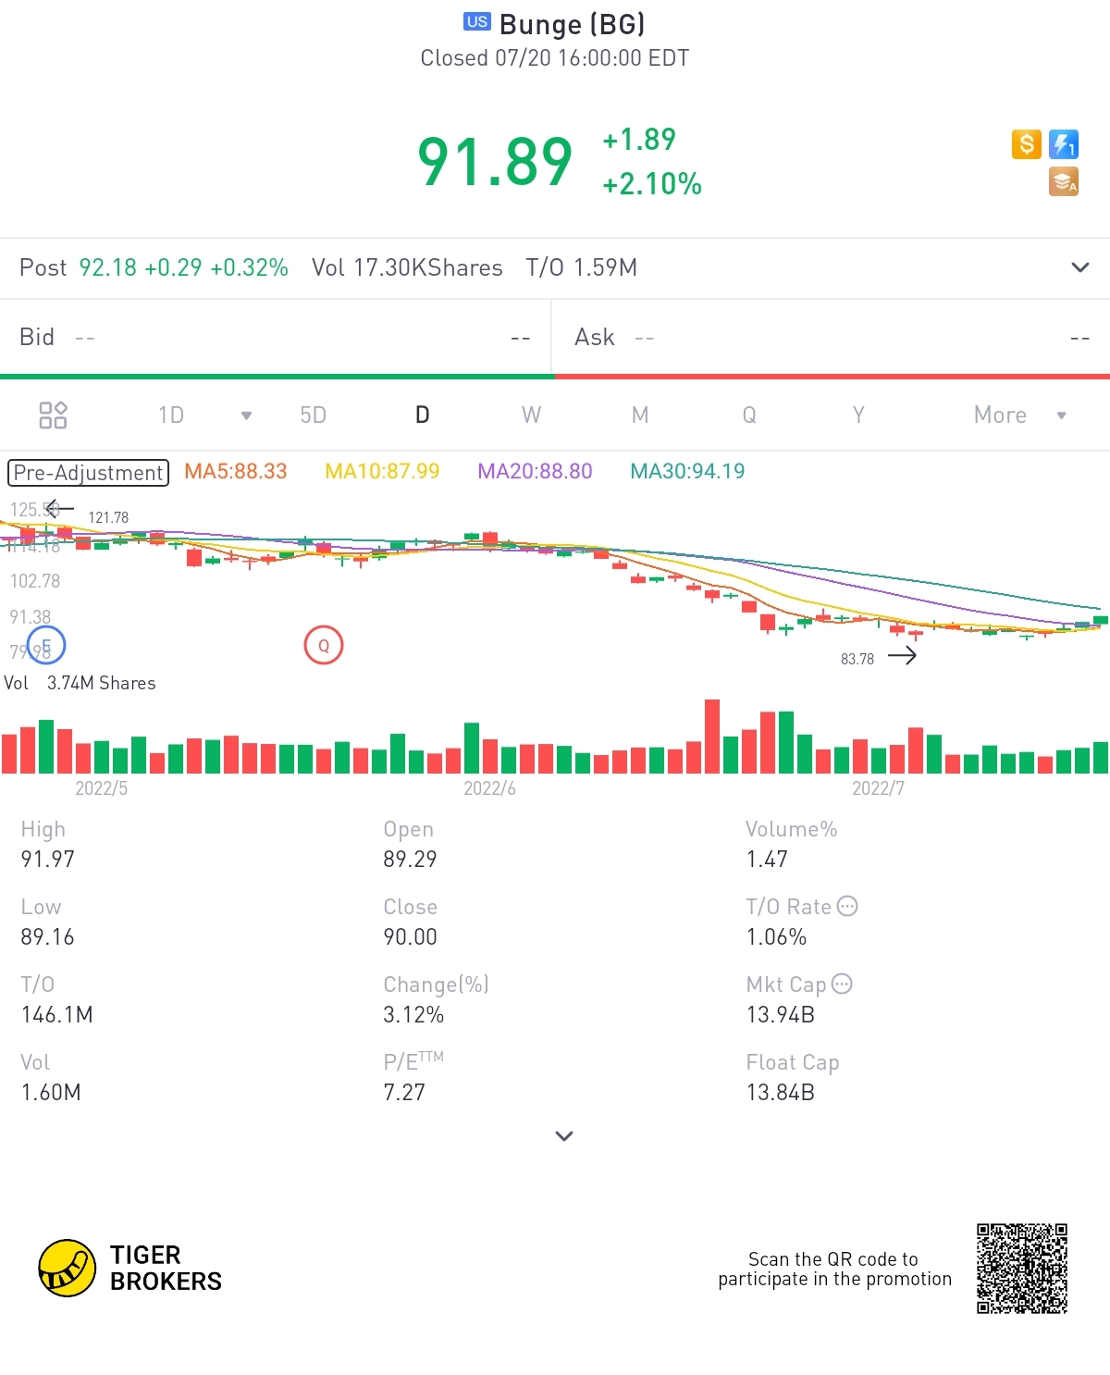
Task: Tap the brown stacked layers icon
Action: pyautogui.click(x=1064, y=181)
